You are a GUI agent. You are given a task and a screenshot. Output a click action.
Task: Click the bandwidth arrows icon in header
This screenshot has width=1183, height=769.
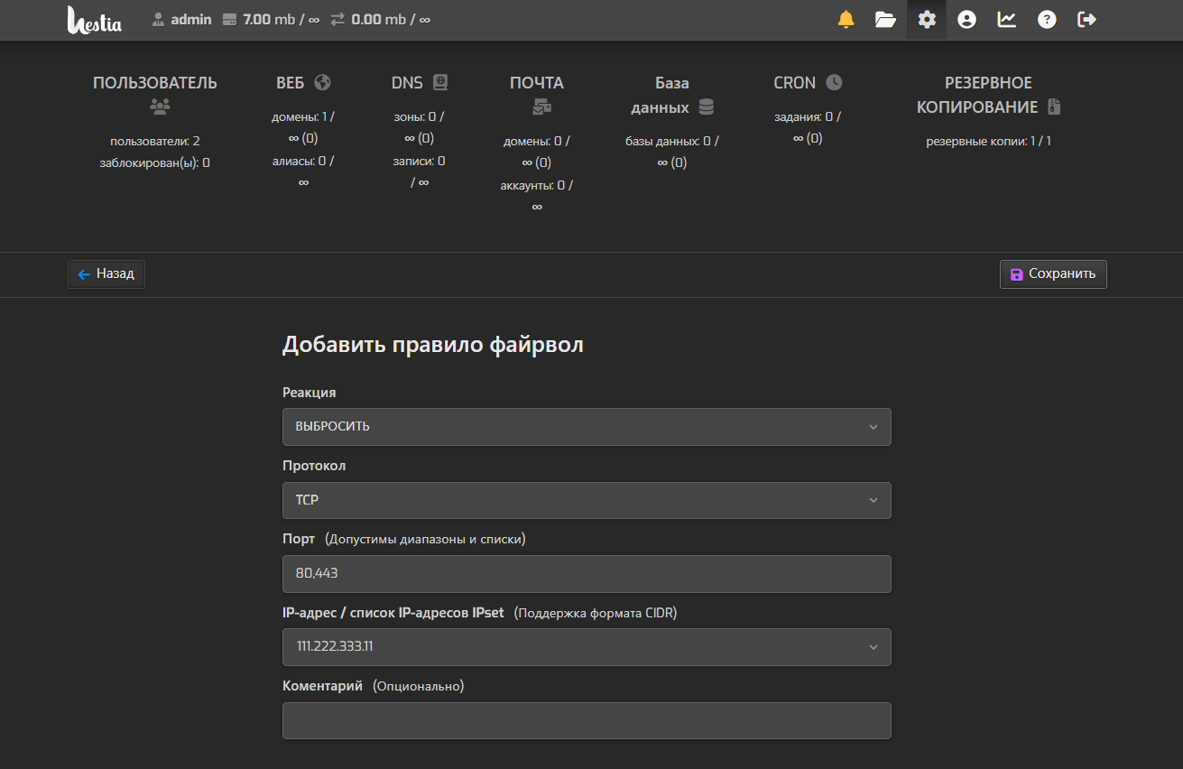(x=337, y=19)
